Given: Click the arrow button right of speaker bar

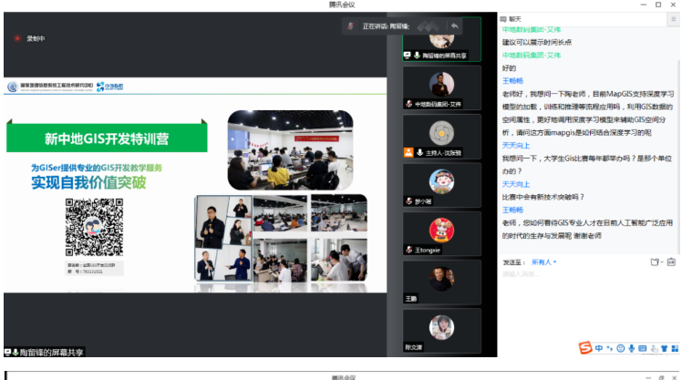Looking at the screenshot, I should pyautogui.click(x=453, y=26).
